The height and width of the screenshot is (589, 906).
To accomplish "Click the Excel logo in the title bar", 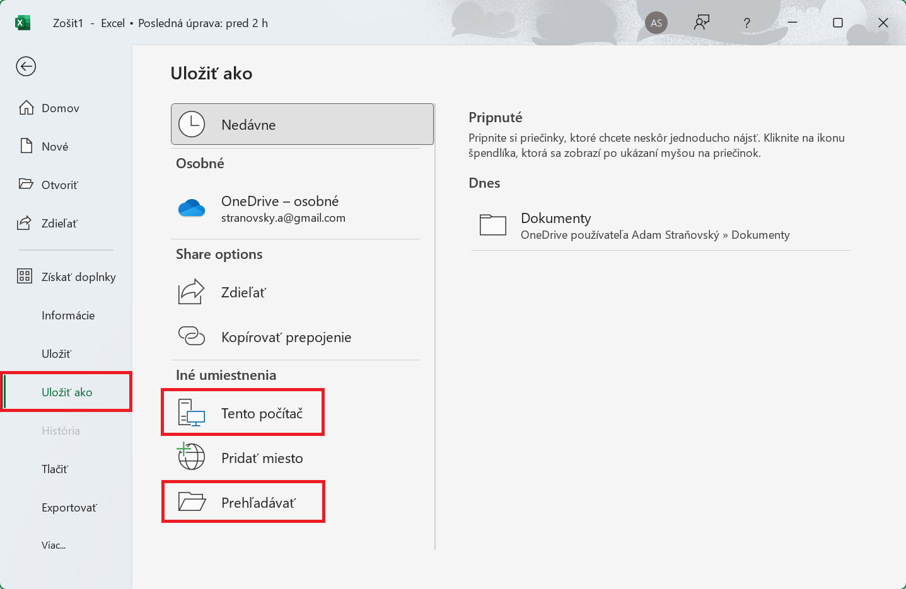I will [x=23, y=23].
